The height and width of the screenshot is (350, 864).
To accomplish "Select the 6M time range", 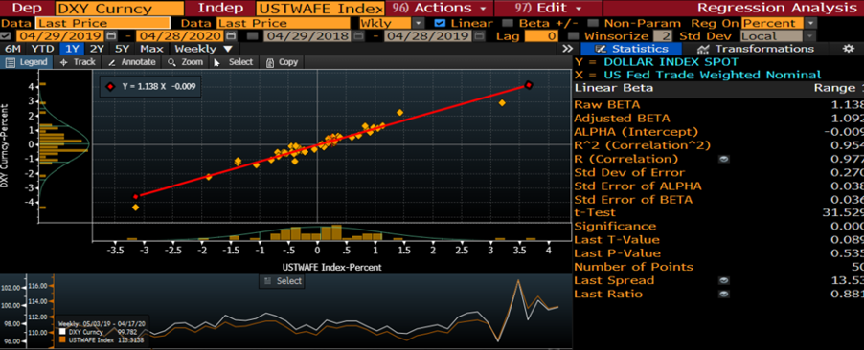I will click(12, 49).
